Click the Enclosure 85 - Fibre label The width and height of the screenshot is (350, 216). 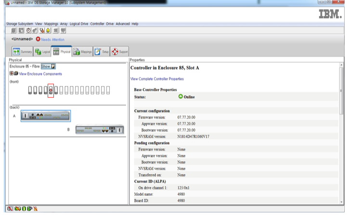pyautogui.click(x=25, y=66)
